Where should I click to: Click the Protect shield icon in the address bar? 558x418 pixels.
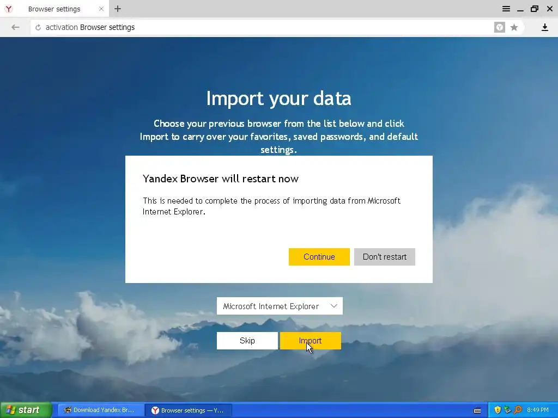500,27
